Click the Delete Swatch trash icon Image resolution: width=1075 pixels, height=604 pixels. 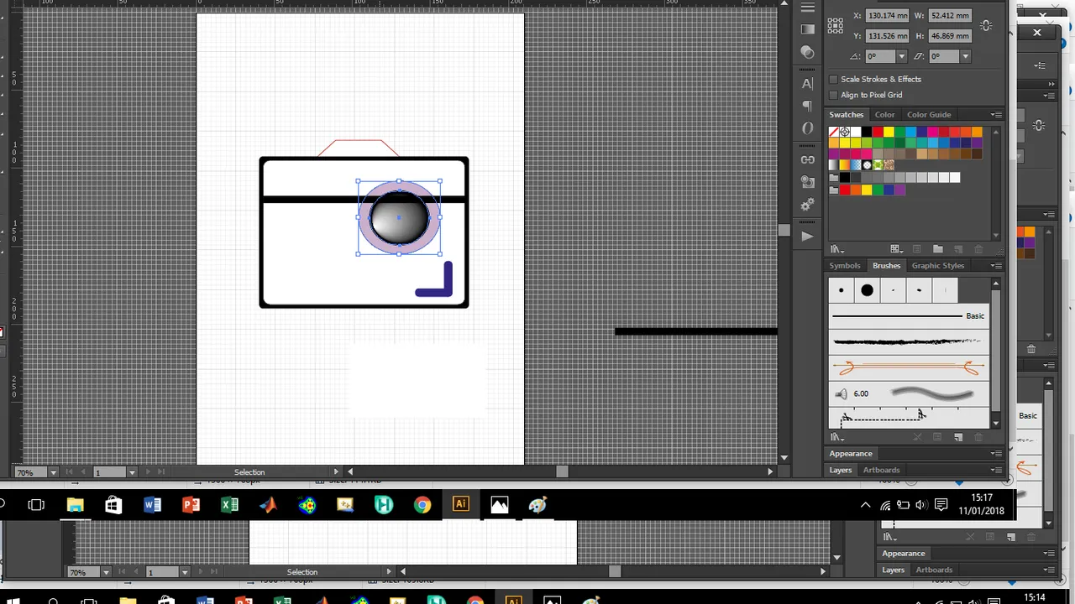coord(978,249)
